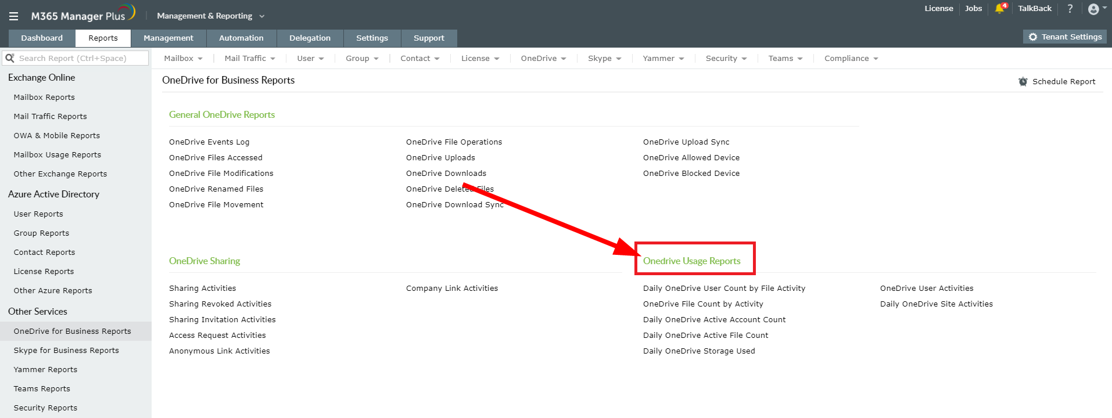Expand the Compliance report dropdown
1112x418 pixels.
click(851, 59)
